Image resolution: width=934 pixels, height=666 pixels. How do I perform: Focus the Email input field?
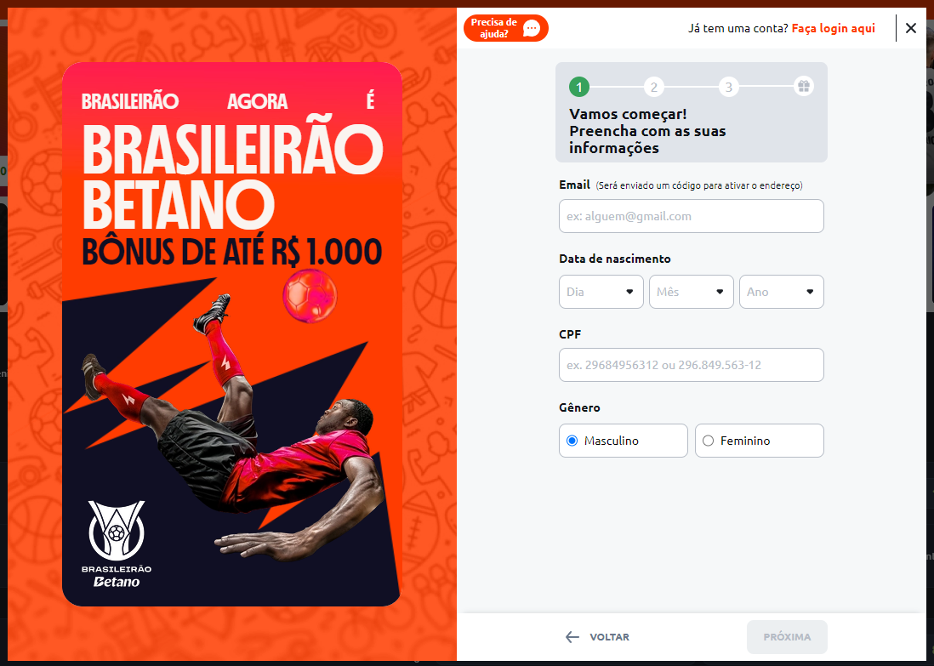pyautogui.click(x=691, y=216)
